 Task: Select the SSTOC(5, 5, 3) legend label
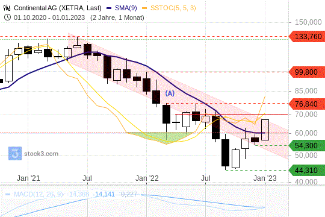[x=173, y=8]
